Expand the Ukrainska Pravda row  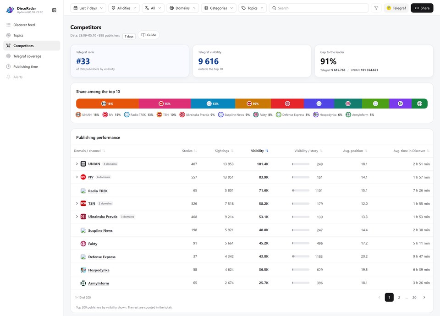[77, 217]
